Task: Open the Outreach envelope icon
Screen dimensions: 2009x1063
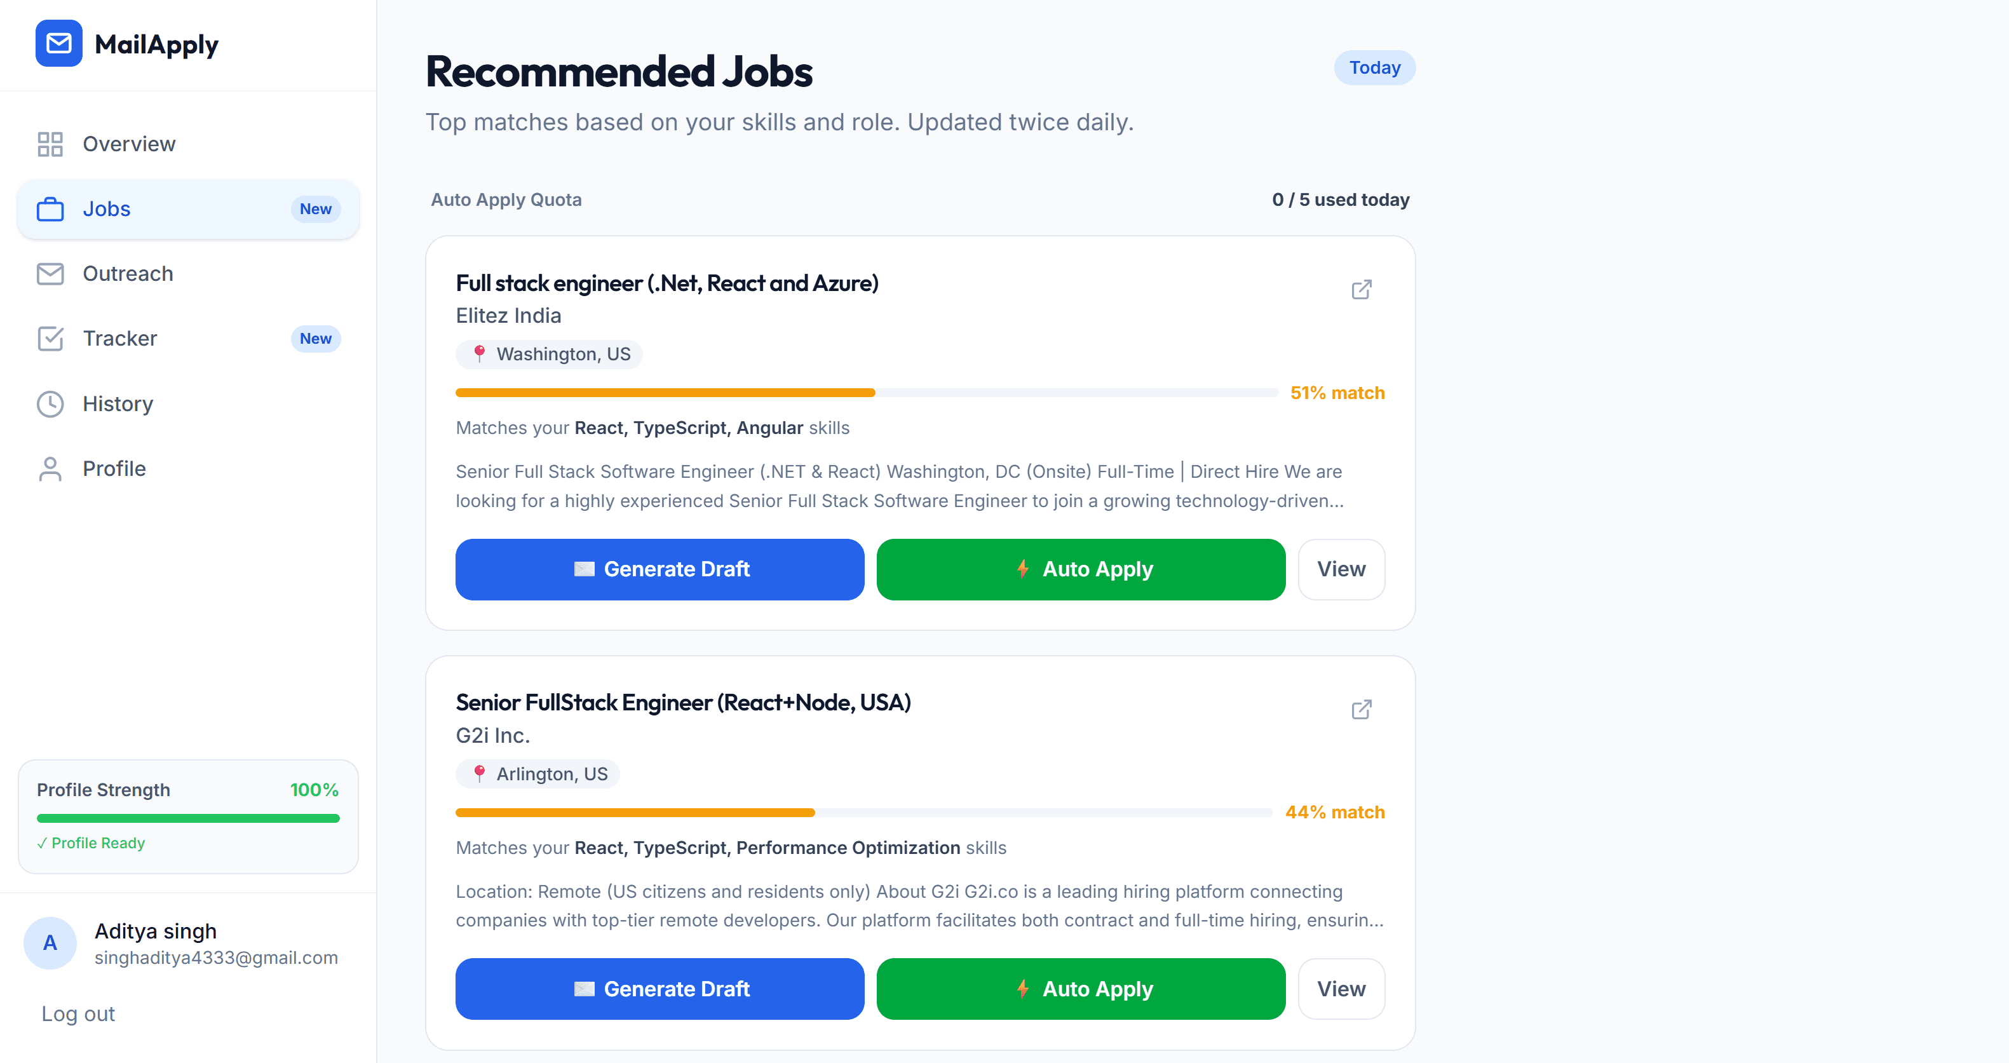Action: tap(50, 274)
